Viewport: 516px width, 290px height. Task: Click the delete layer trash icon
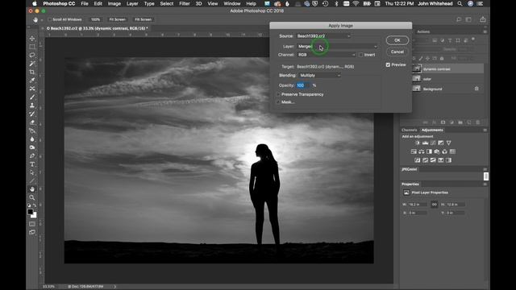[x=478, y=122]
